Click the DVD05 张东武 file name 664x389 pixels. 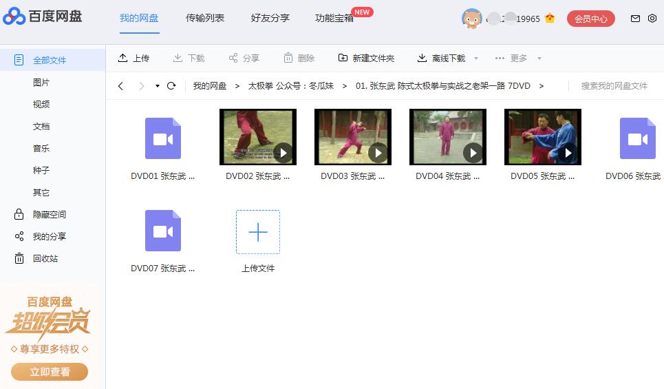[x=542, y=176]
